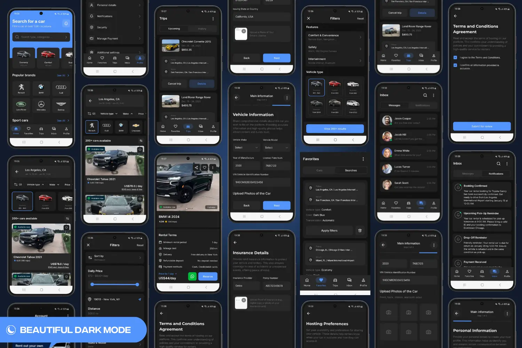This screenshot has width=522, height=348.
Task: Click the WhatsApp icon beside Reserve
Action: pos(192,276)
